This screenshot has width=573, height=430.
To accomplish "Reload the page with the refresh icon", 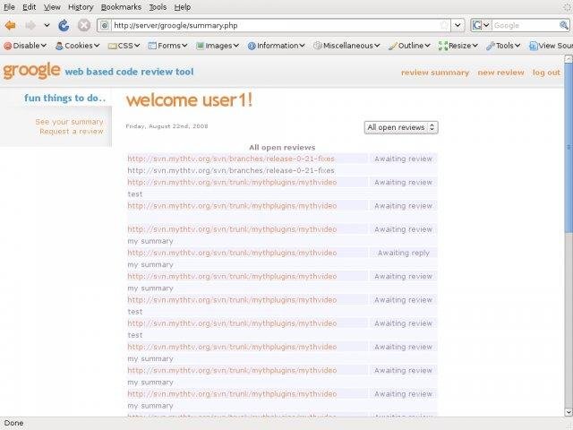I will pos(64,25).
